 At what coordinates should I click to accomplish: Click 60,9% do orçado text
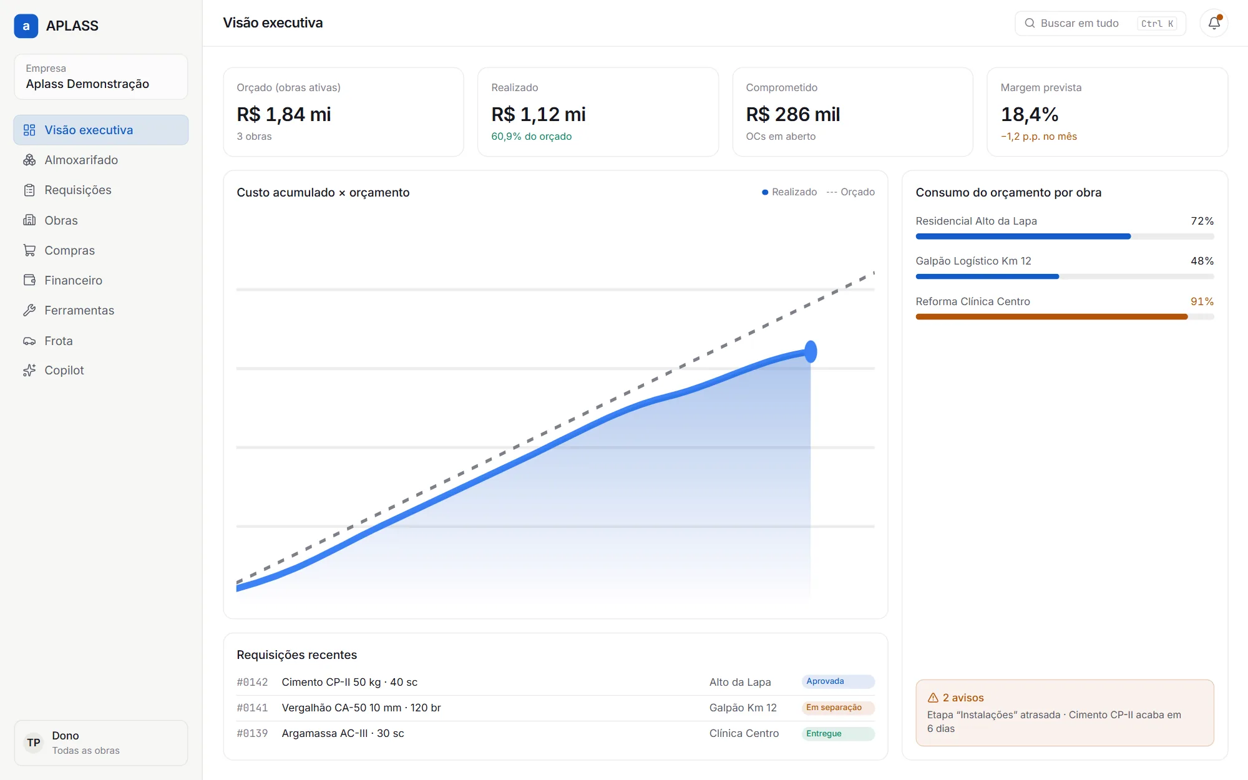point(531,136)
